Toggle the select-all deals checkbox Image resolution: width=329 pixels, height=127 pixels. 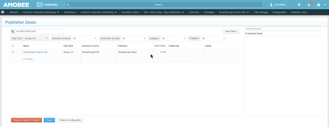13,46
